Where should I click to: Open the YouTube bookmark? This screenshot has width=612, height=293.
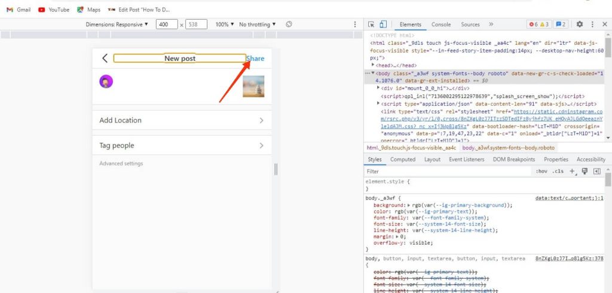point(54,10)
